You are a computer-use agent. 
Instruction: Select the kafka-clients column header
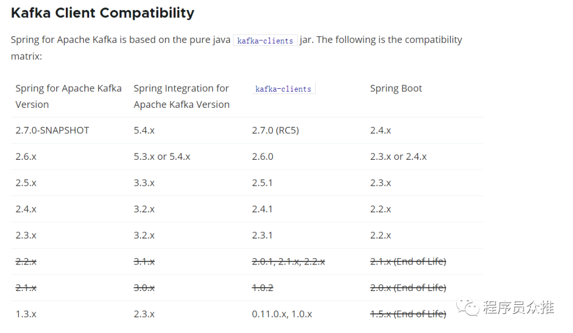(x=283, y=89)
